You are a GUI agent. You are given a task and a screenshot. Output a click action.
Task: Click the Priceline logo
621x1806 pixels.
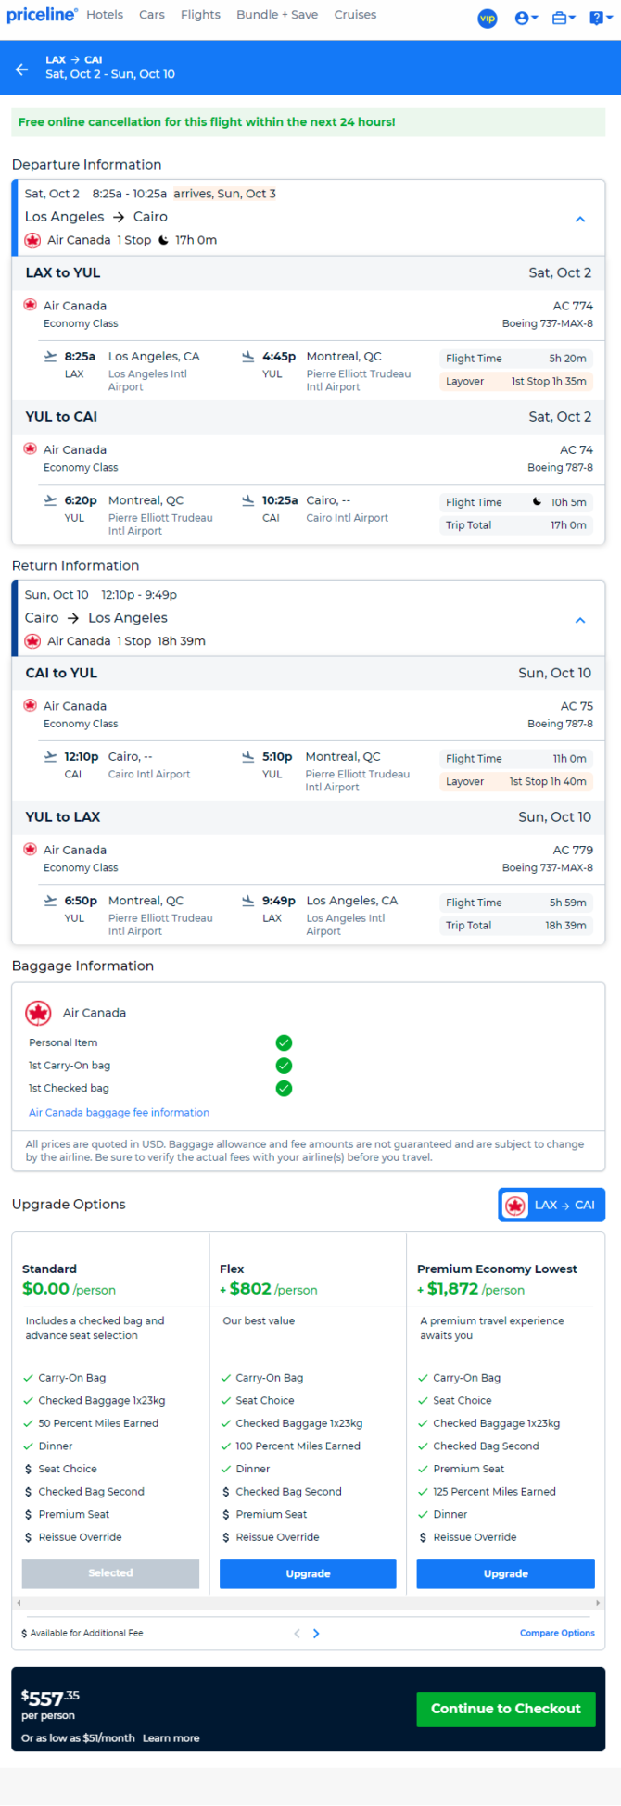click(42, 15)
